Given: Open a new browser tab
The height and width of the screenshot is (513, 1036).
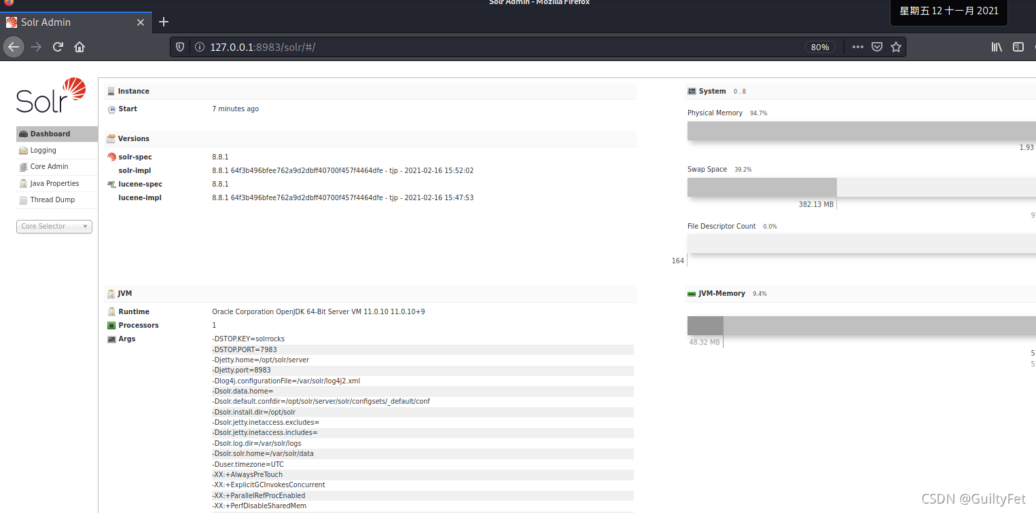Looking at the screenshot, I should [164, 22].
